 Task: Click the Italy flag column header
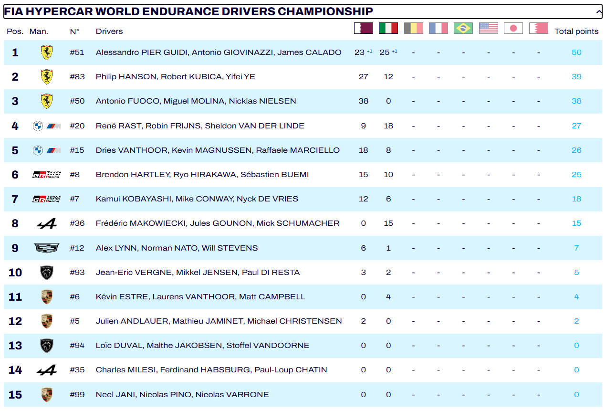[x=388, y=29]
